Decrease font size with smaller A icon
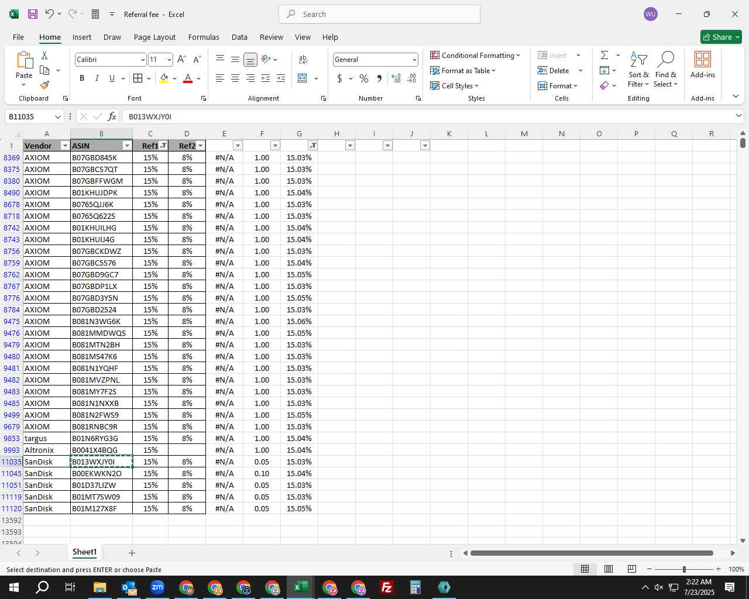The height and width of the screenshot is (599, 749). (x=197, y=60)
